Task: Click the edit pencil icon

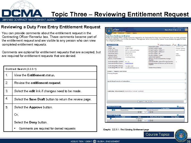Action: click(x=173, y=45)
